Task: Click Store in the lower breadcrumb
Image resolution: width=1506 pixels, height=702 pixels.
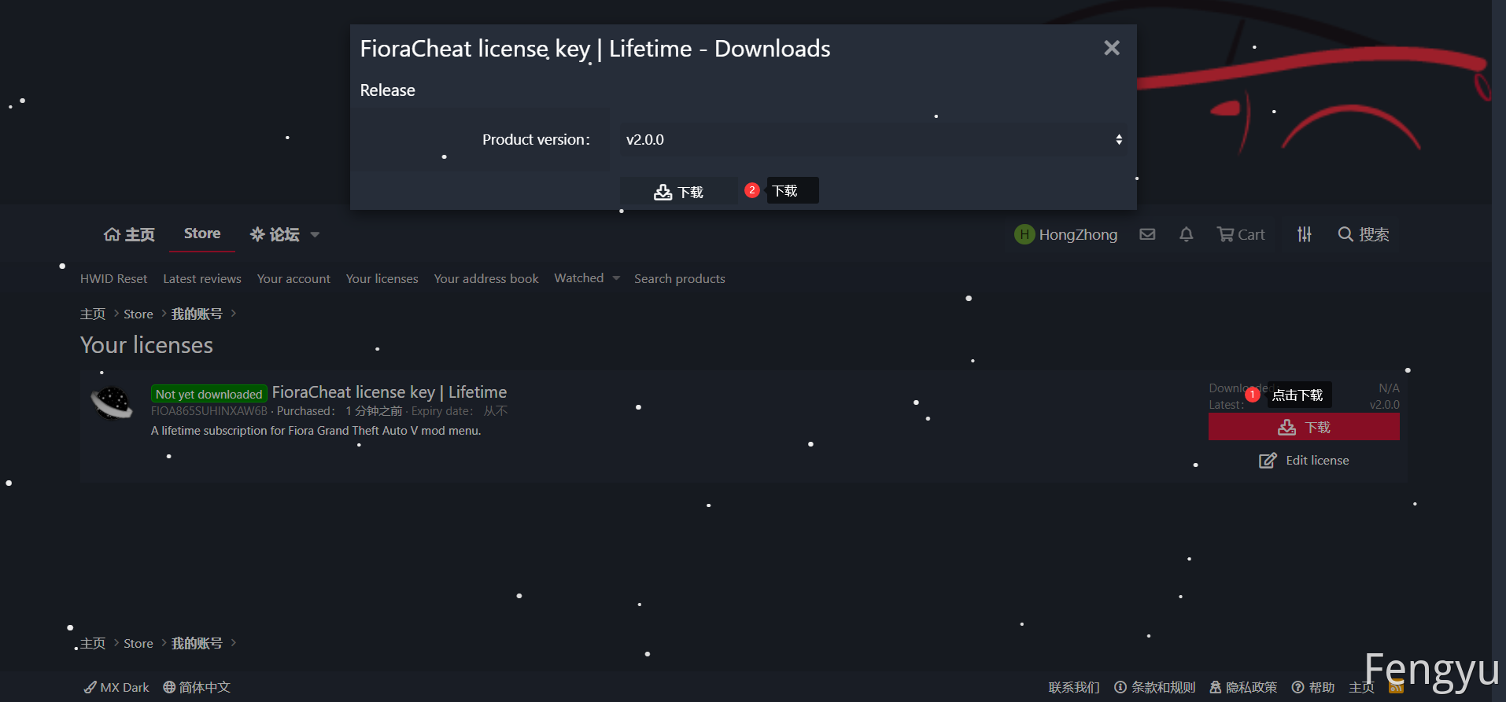Action: pos(138,643)
